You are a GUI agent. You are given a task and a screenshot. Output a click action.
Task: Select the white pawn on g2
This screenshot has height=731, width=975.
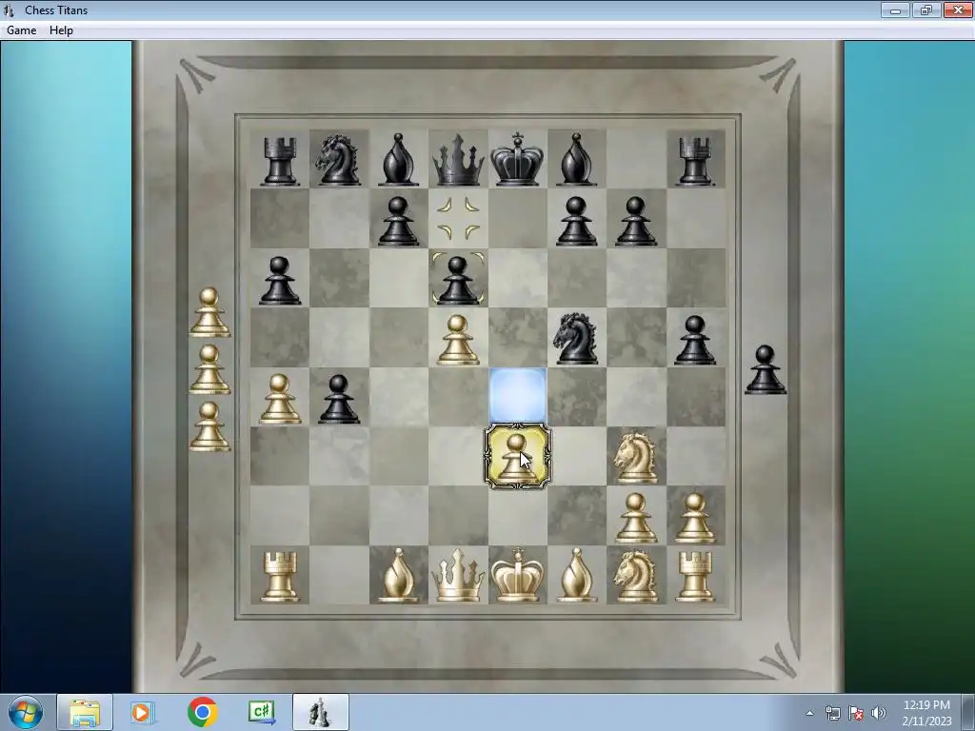[x=636, y=519]
